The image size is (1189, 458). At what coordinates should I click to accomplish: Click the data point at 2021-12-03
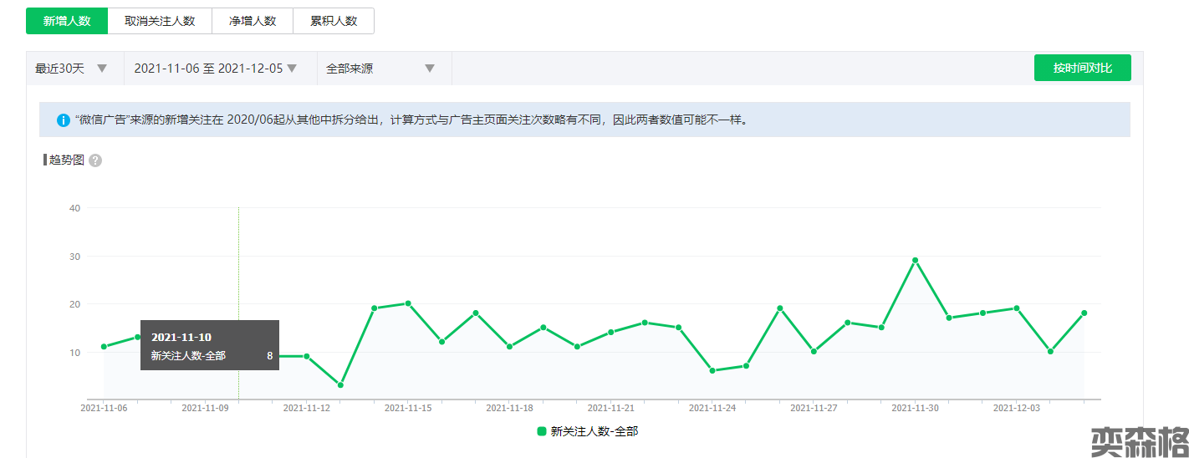point(1017,308)
